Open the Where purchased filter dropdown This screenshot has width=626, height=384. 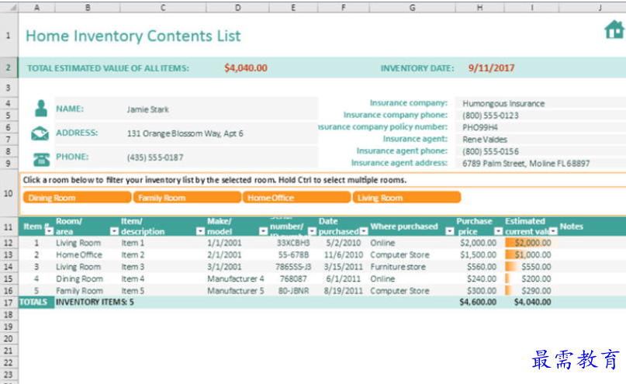449,231
